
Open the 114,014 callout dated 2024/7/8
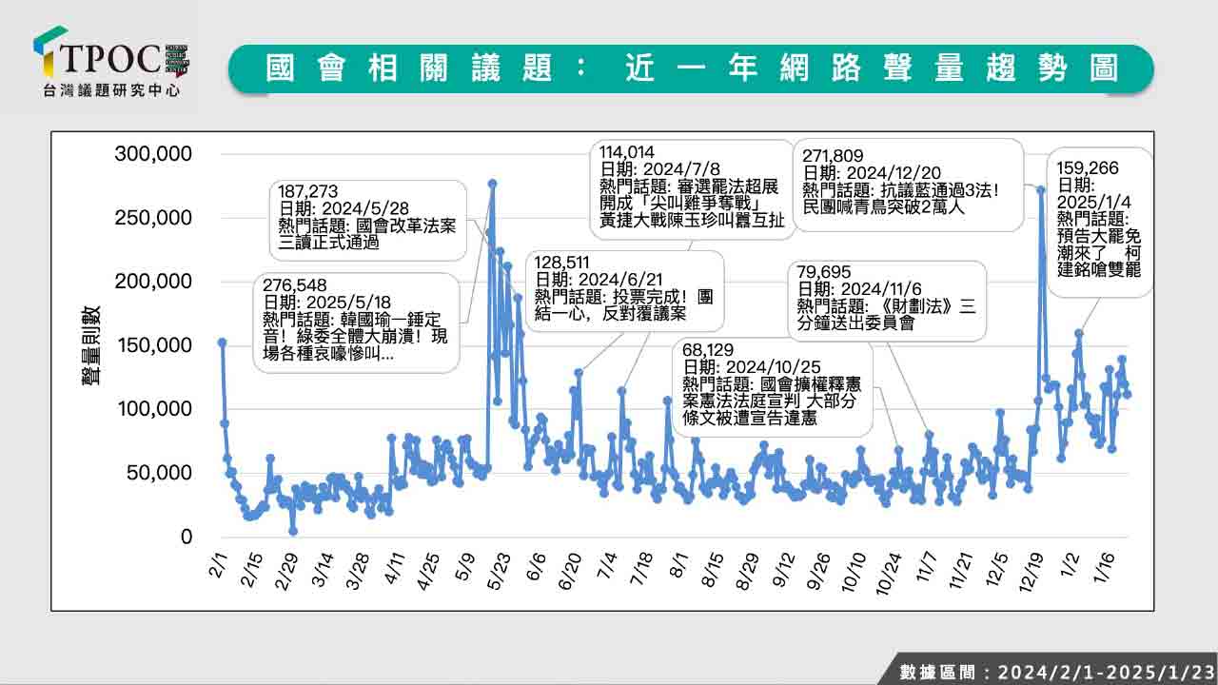[688, 186]
